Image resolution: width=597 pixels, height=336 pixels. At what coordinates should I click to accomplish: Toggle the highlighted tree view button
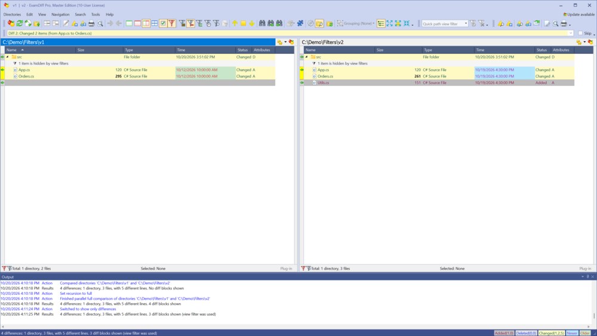[x=381, y=24]
